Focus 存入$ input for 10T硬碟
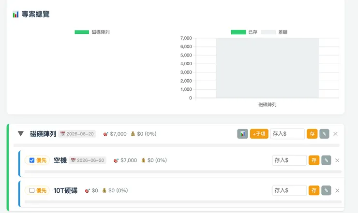The image size is (358, 213). coord(289,191)
